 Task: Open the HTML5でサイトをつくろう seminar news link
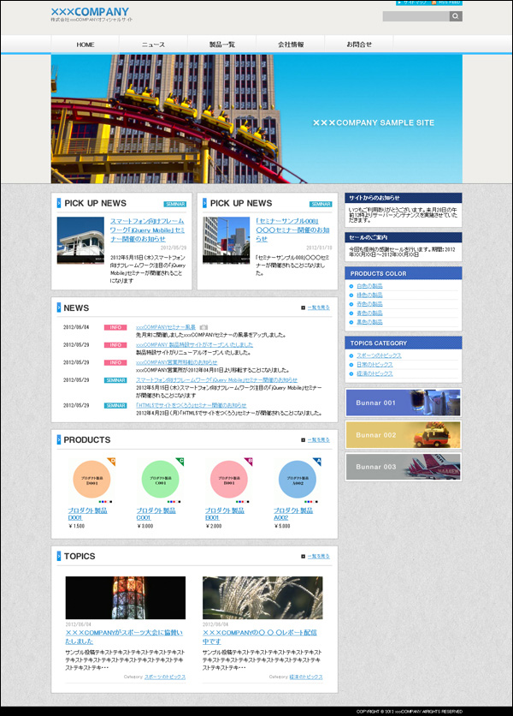tap(191, 405)
